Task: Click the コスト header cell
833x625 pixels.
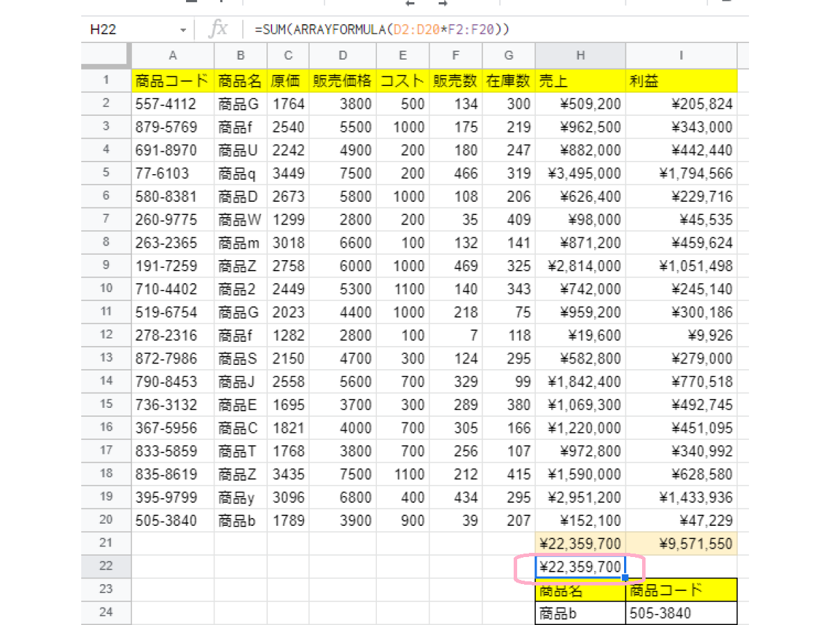Action: (x=403, y=80)
